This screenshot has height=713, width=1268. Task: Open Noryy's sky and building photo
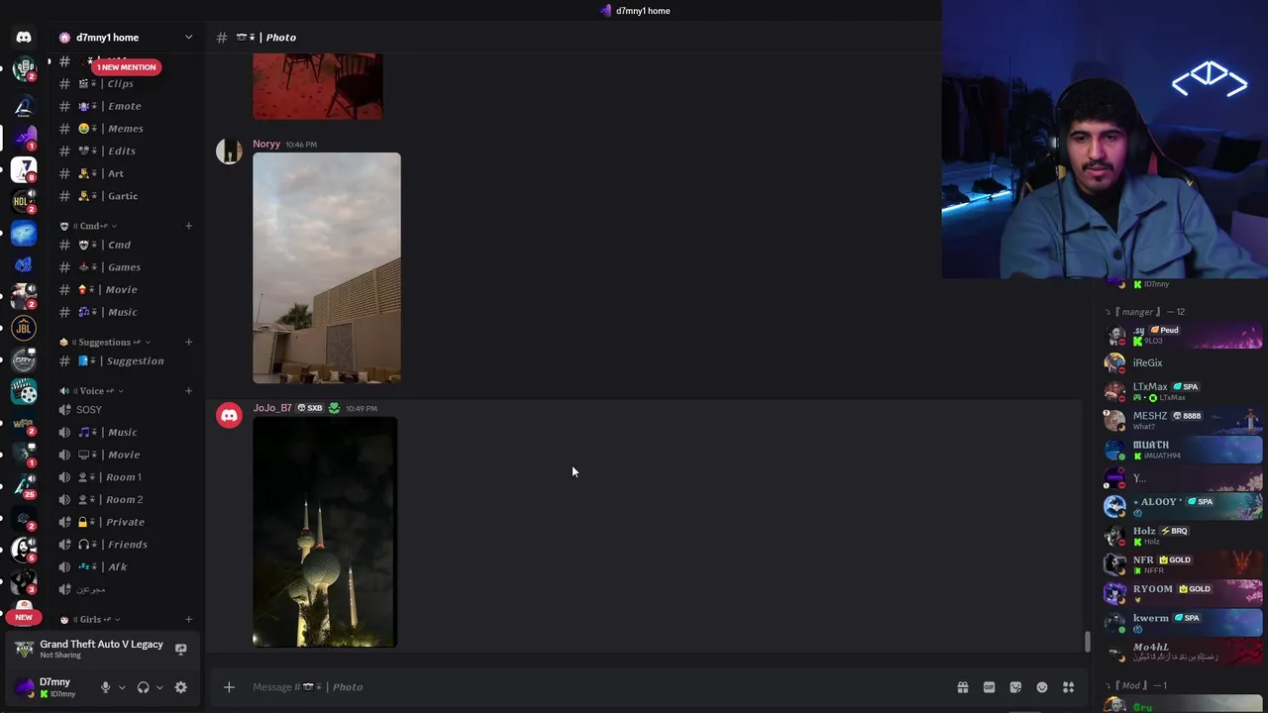tap(327, 267)
